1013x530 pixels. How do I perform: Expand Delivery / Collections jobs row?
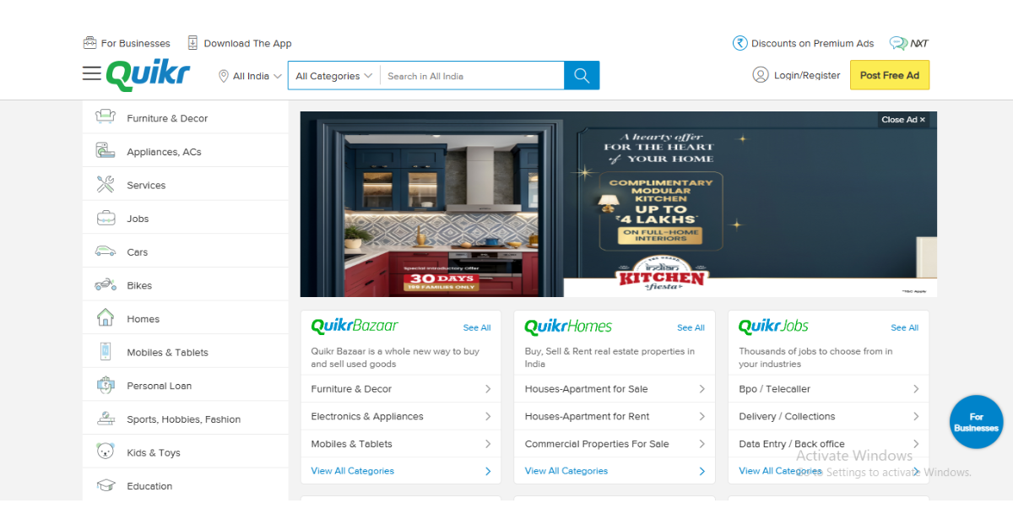click(828, 416)
